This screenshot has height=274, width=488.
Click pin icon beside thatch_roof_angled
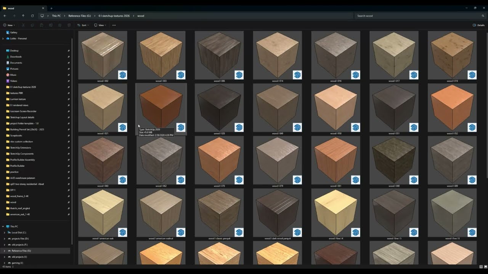(x=69, y=209)
